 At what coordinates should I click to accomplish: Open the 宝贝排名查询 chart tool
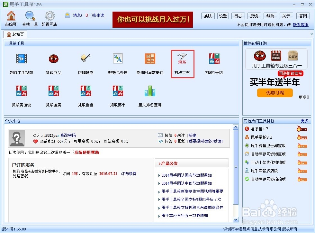pos(150,96)
